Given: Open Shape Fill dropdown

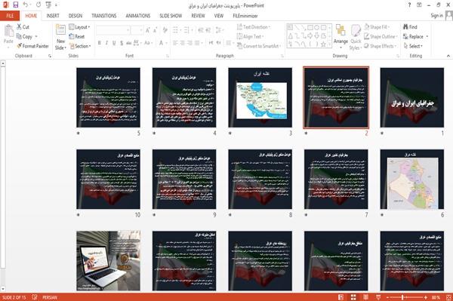Looking at the screenshot, I should [x=377, y=27].
